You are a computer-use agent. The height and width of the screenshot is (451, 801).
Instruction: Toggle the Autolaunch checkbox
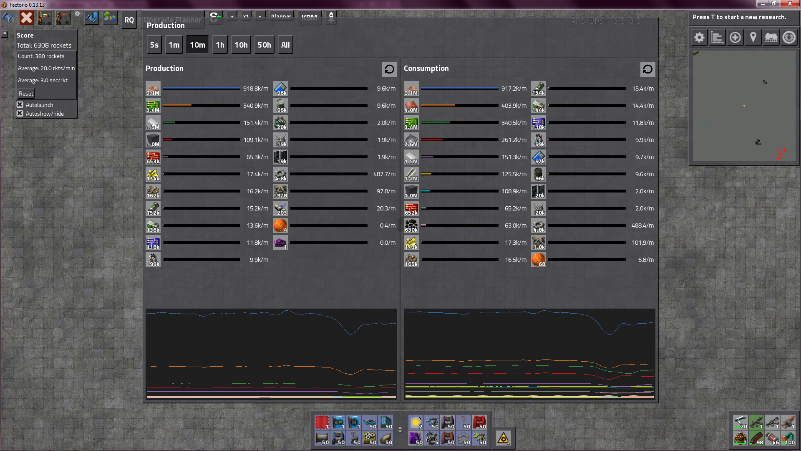pos(20,105)
